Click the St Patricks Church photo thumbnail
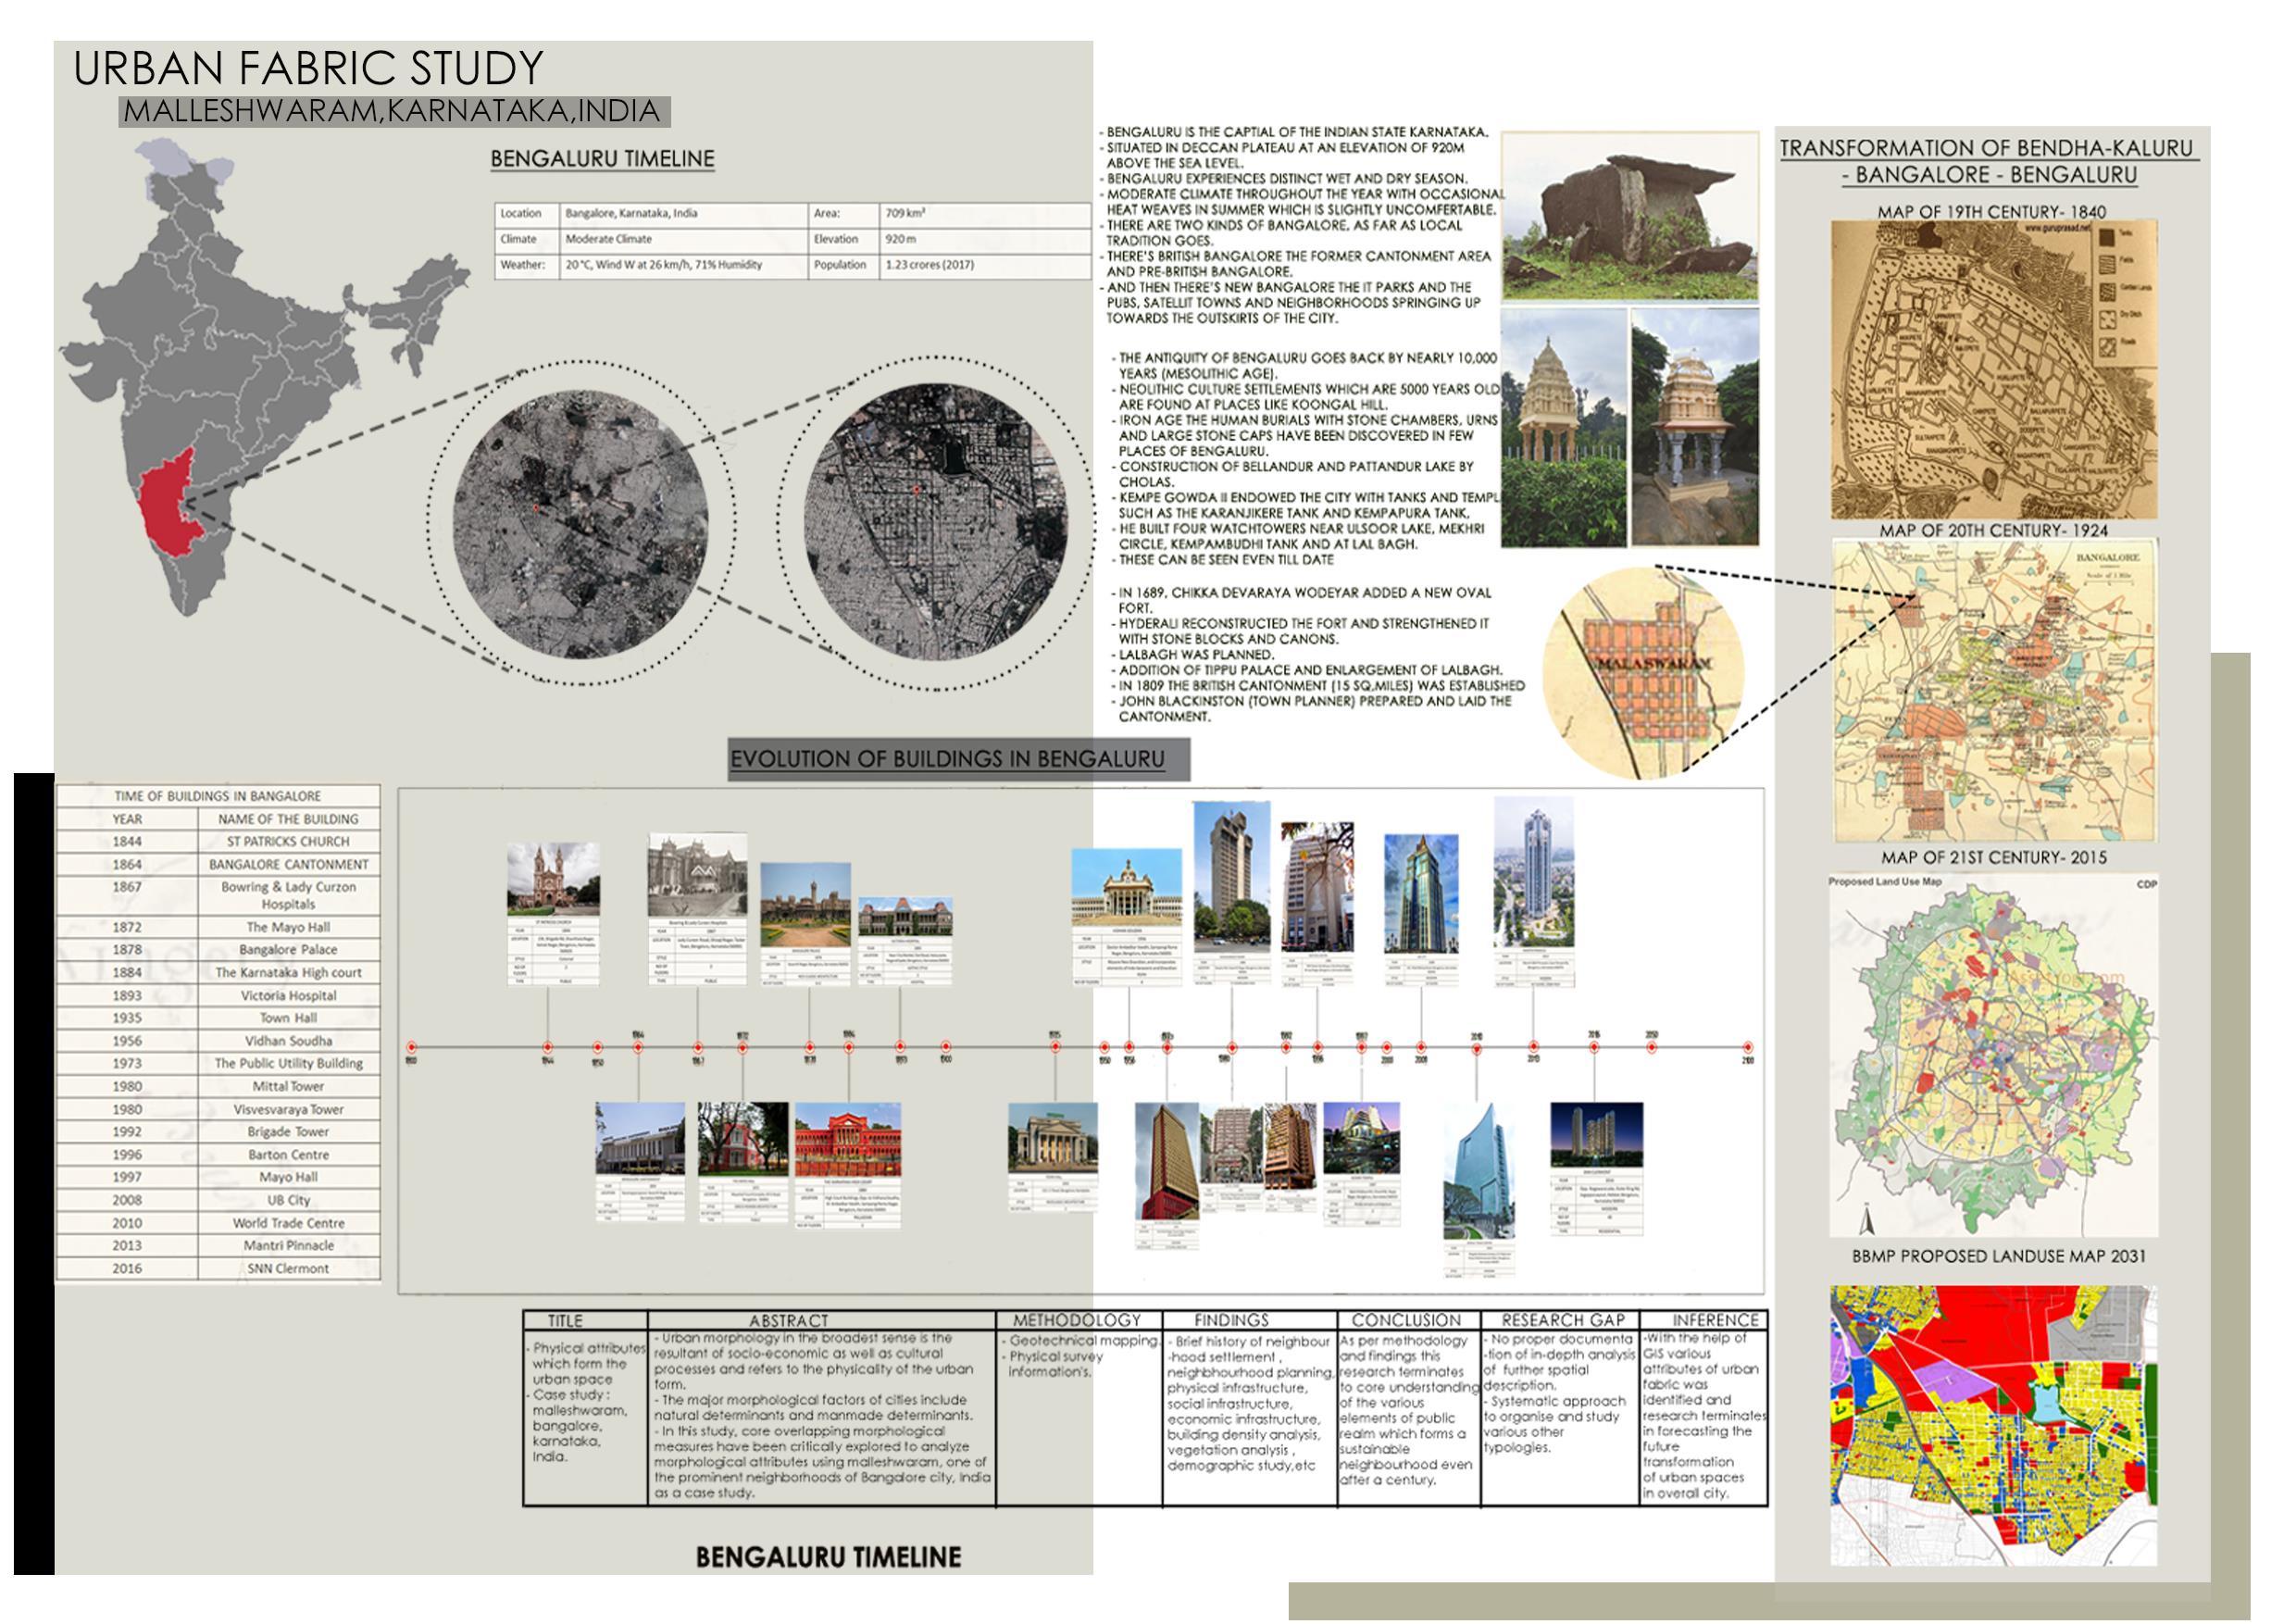Screen dimensions: 2296x1624 click(x=553, y=879)
